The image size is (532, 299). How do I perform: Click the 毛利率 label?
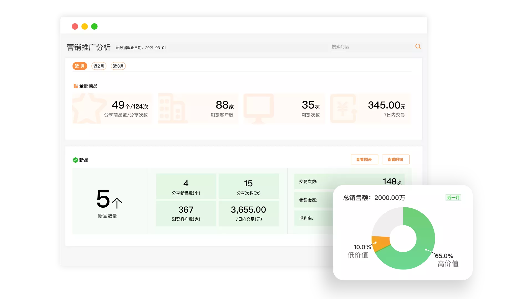click(x=306, y=218)
